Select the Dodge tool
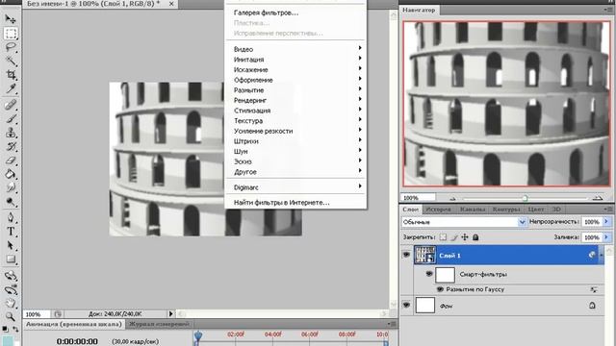This screenshot has height=346, width=616. [11, 202]
